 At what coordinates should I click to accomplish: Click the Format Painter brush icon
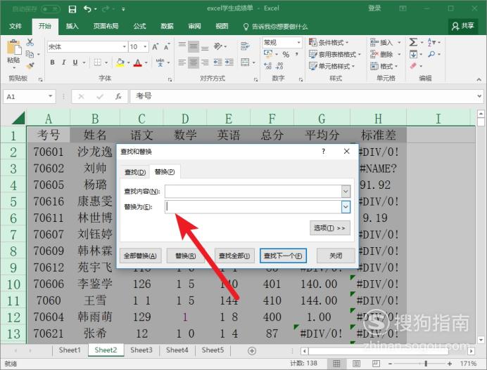click(30, 66)
